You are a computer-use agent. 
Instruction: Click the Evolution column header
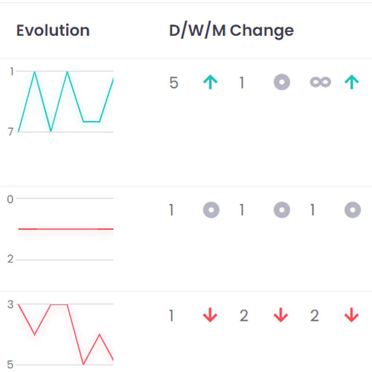(x=53, y=31)
